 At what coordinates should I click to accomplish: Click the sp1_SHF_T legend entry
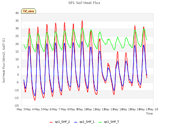pyautogui.click(x=109, y=122)
